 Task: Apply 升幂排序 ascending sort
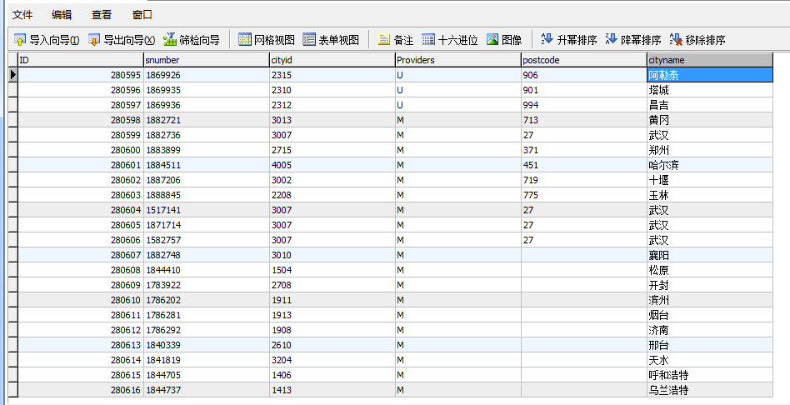click(569, 40)
